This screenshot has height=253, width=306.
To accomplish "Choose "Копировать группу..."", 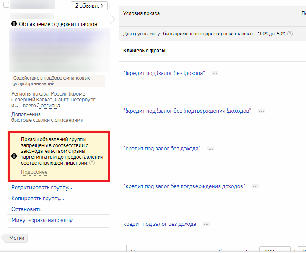I will click(x=38, y=199).
